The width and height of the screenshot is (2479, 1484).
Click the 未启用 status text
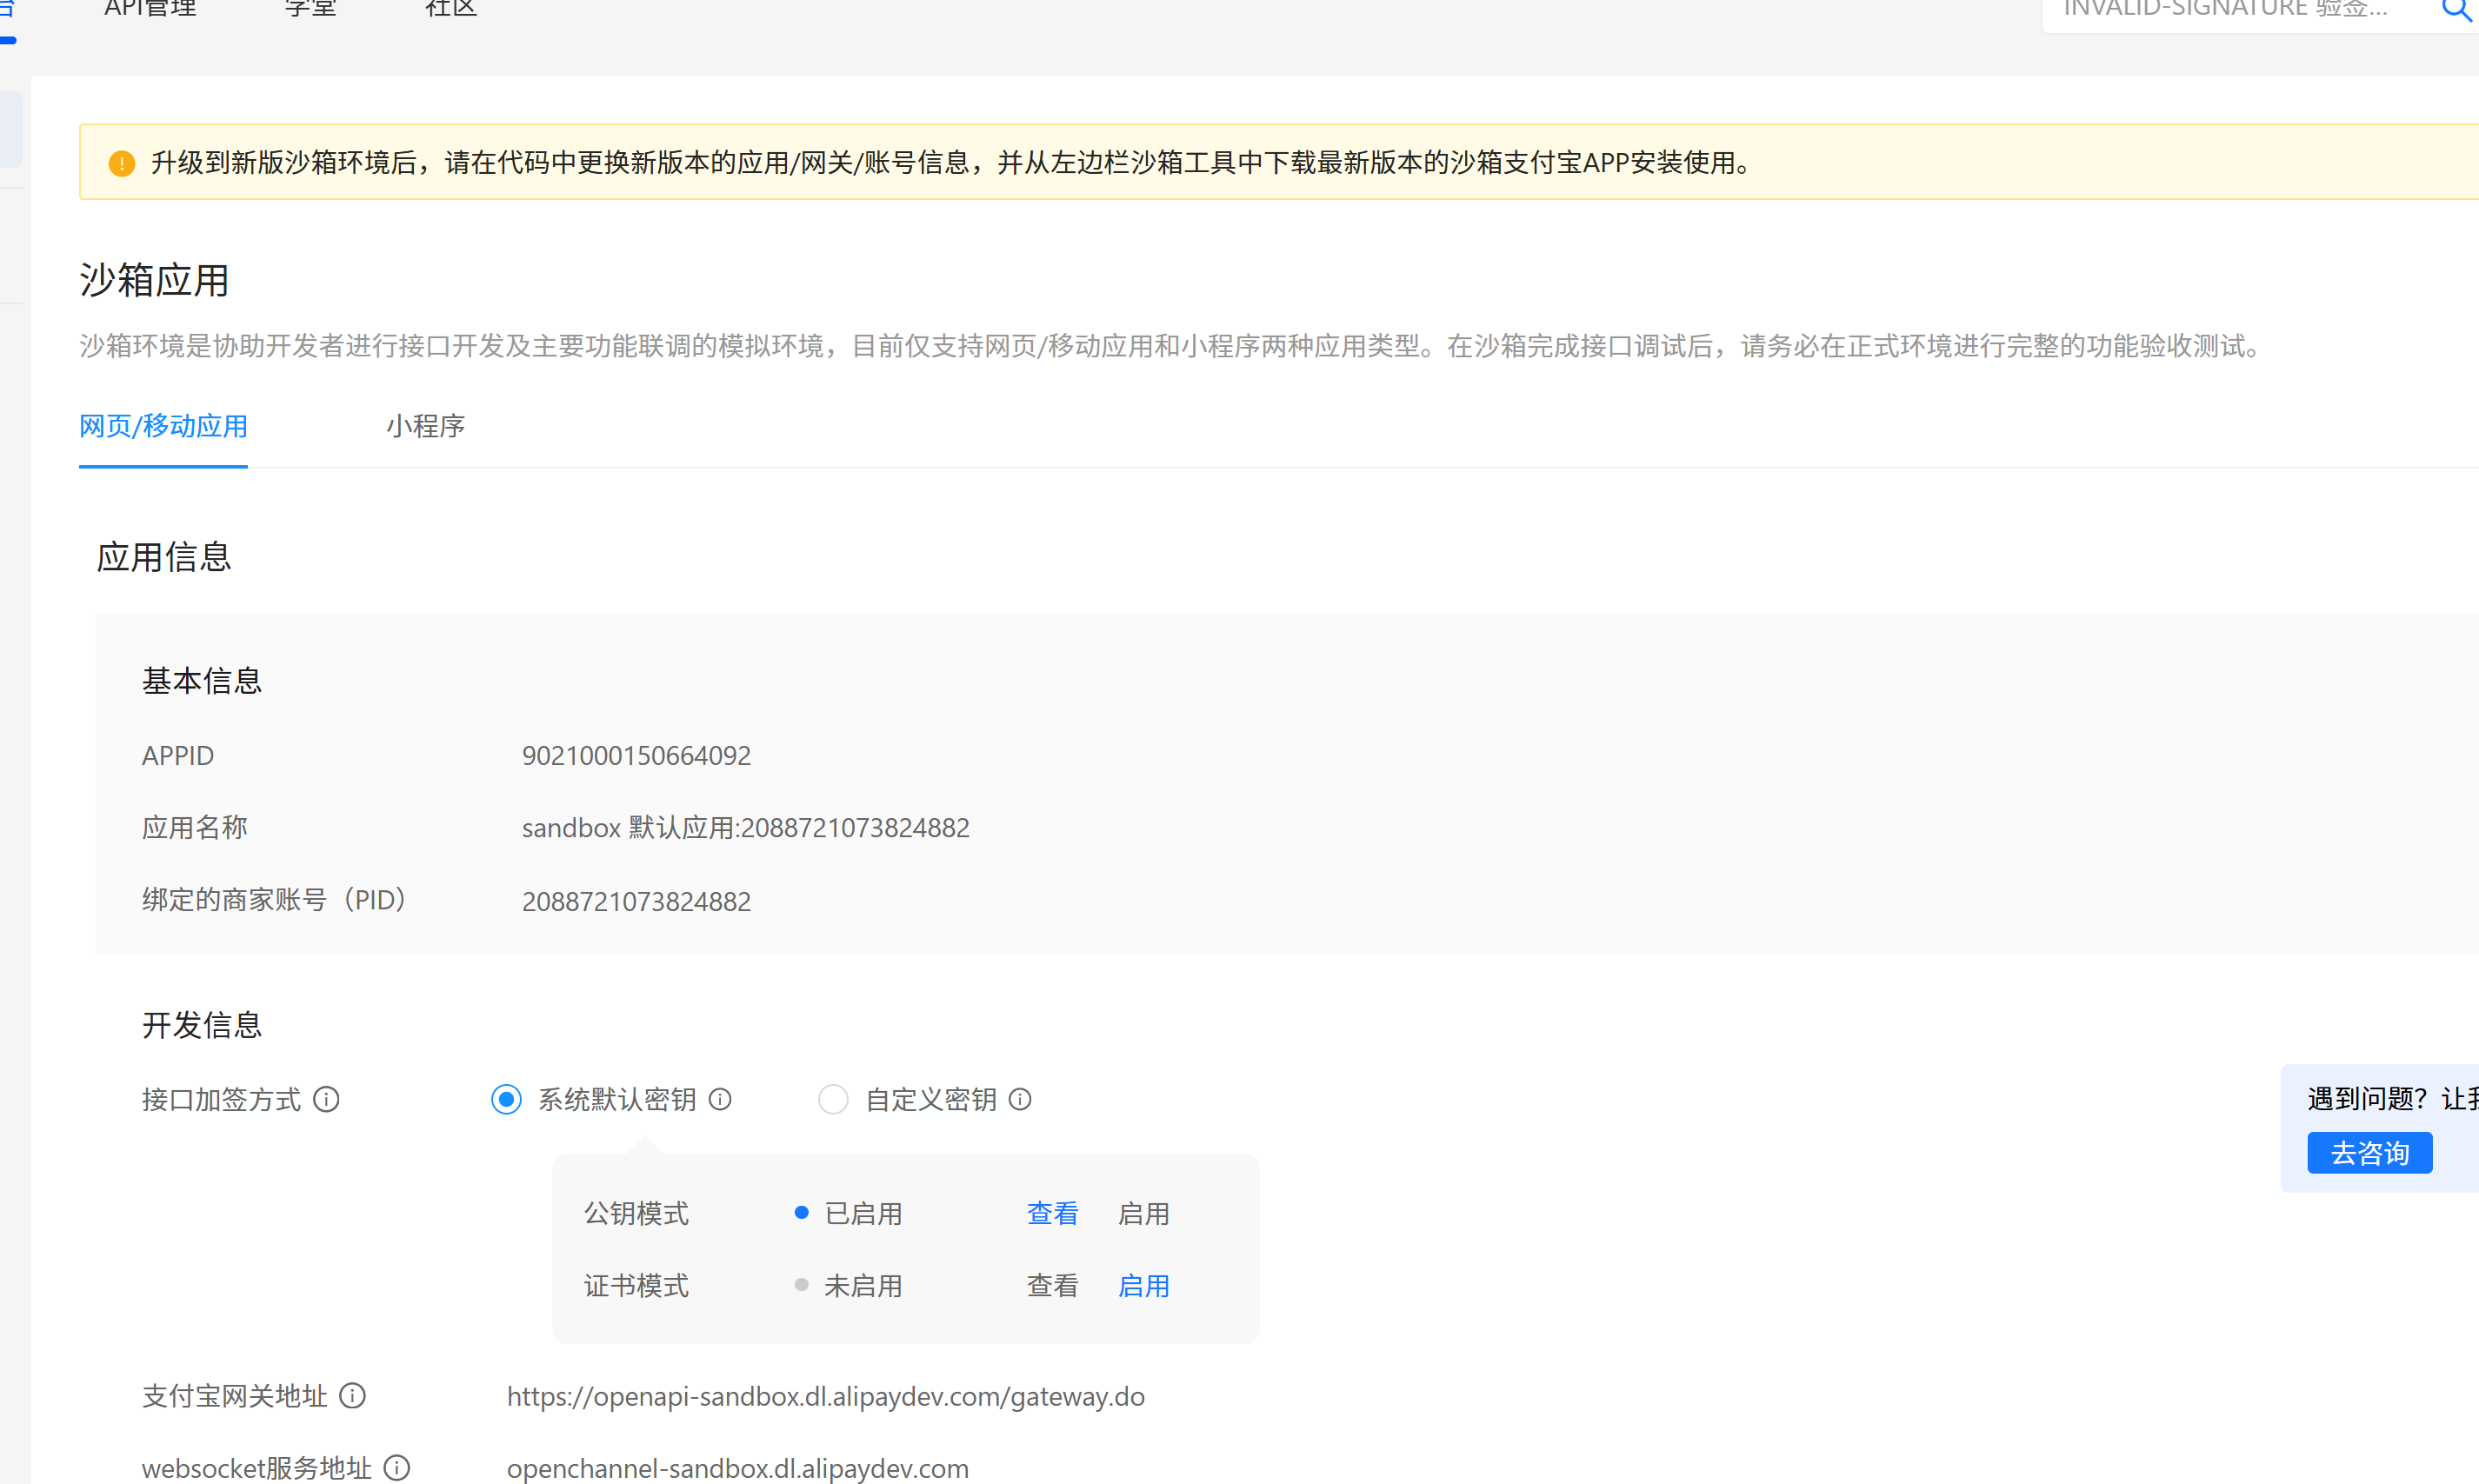point(863,1285)
